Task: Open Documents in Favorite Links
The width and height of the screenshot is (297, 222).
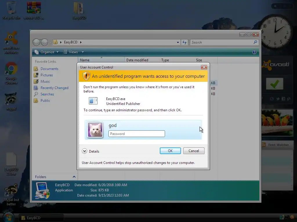Action: [49, 69]
